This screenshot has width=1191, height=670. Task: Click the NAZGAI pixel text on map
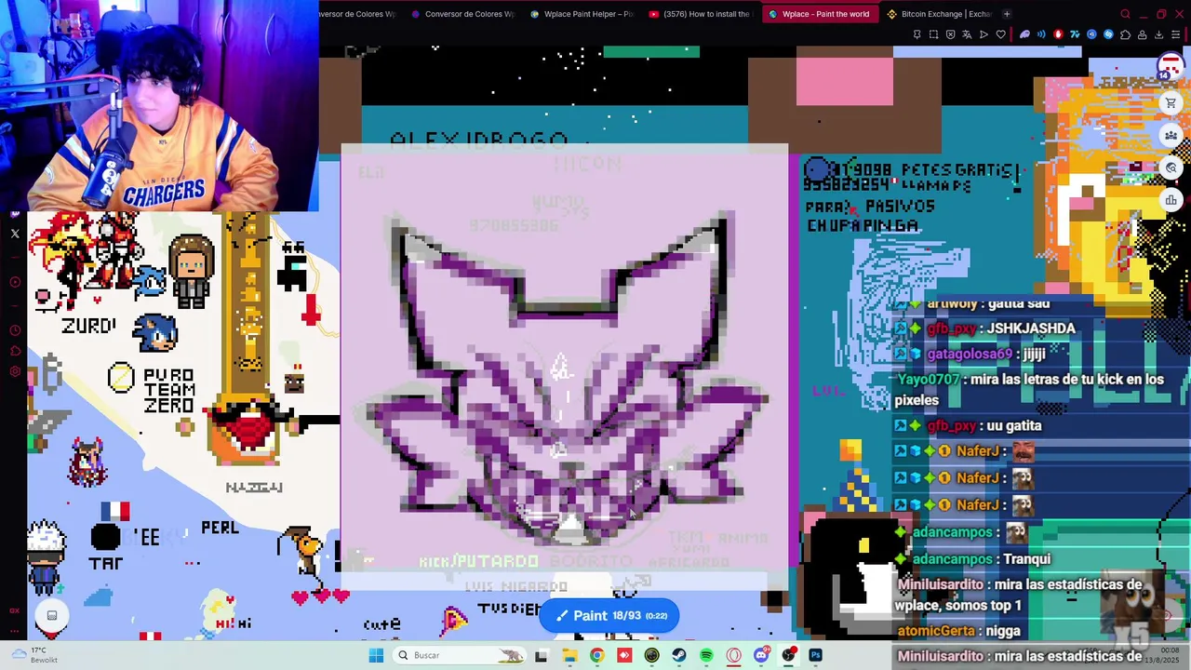(254, 487)
